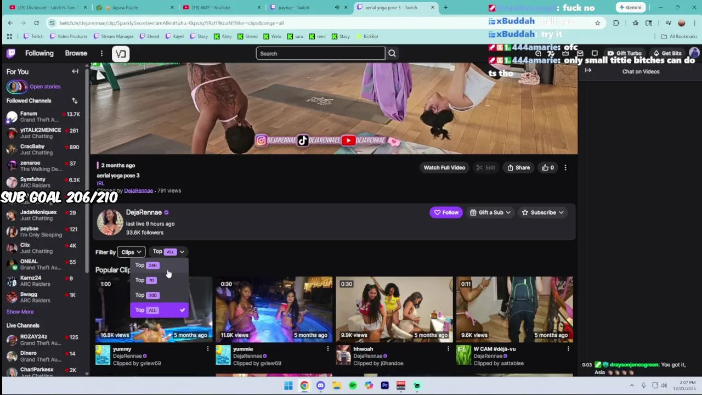Sort followed channels with the arrows icon
Image resolution: width=702 pixels, height=395 pixels.
tap(75, 101)
